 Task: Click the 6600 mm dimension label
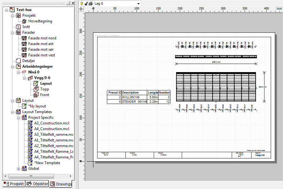tap(216, 62)
